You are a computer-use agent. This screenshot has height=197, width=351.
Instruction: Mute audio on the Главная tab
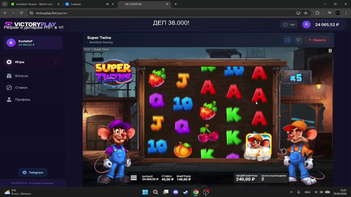point(107,4)
